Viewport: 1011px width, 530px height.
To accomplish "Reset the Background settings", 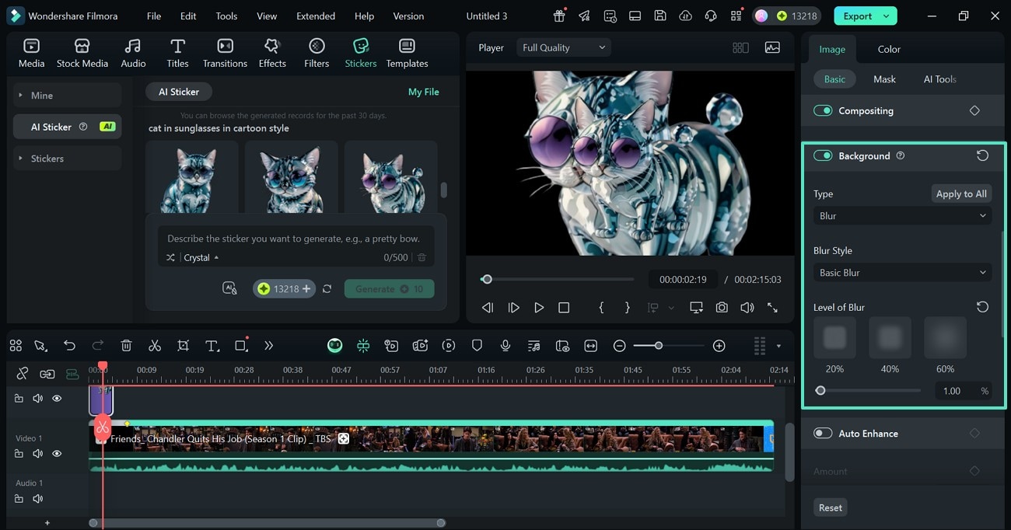I will tap(982, 155).
